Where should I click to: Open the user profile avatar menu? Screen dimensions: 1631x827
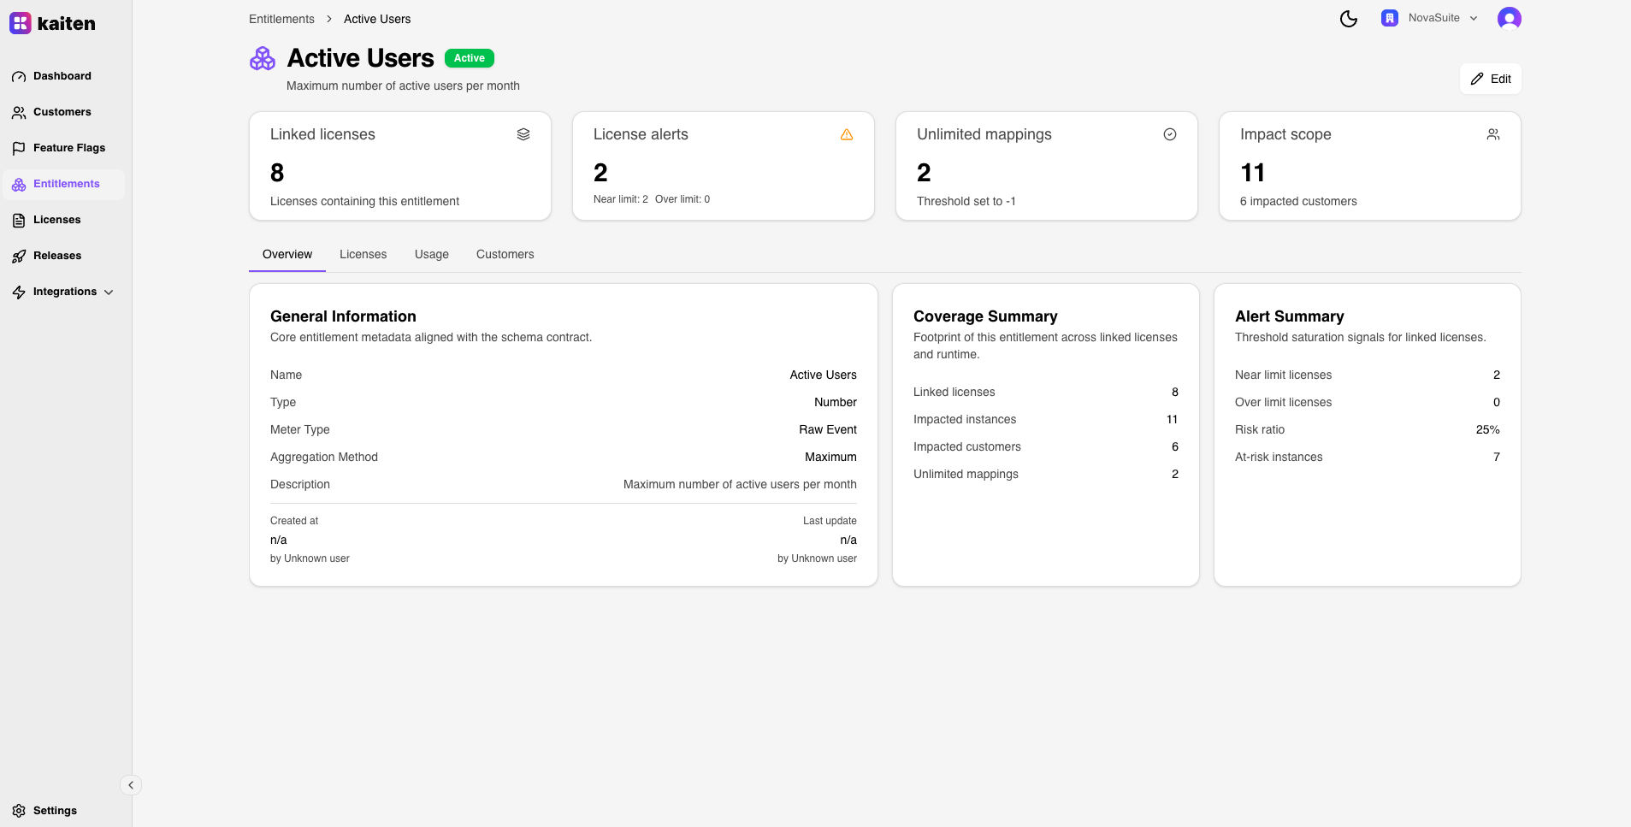pos(1509,19)
